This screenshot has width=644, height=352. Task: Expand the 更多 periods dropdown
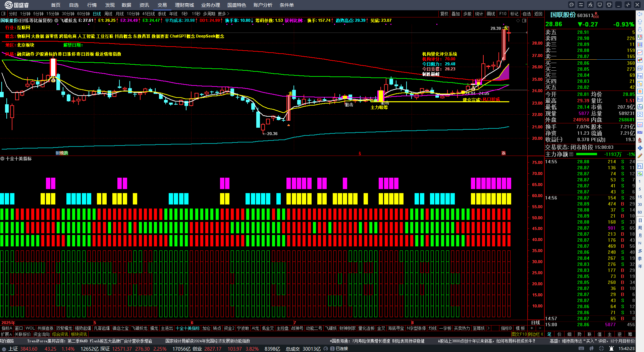[223, 14]
